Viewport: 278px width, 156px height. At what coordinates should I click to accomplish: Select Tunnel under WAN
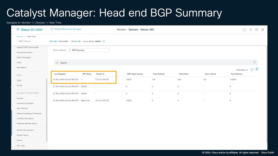(19, 85)
